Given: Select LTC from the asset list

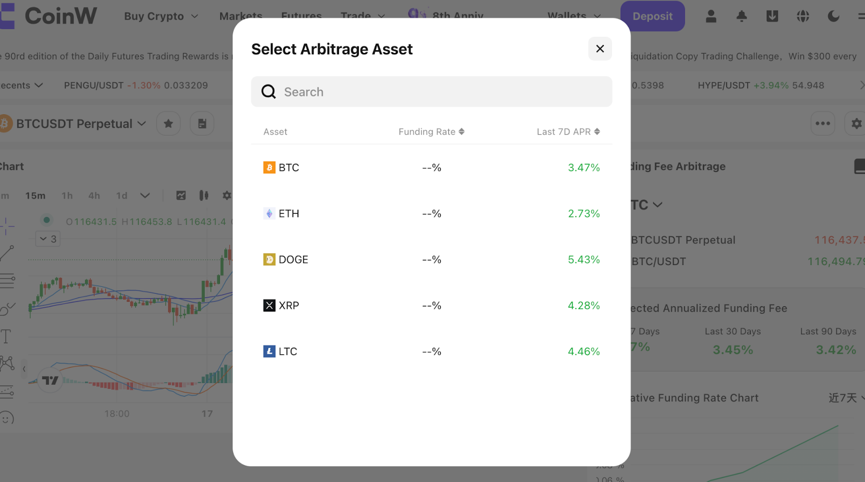Looking at the screenshot, I should pos(431,352).
